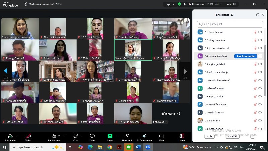Click avatar of participant 15
The image size is (268, 151).
coord(200,64)
